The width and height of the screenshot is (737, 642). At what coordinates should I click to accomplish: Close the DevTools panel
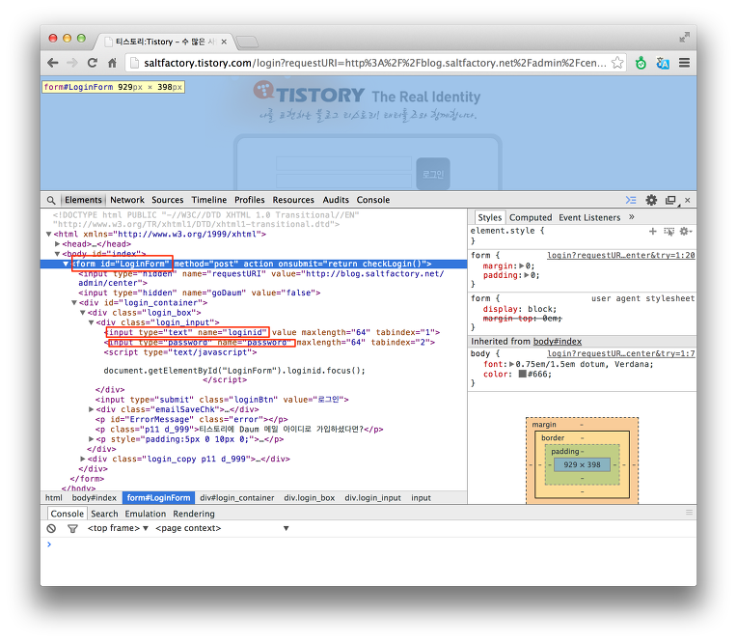point(687,200)
